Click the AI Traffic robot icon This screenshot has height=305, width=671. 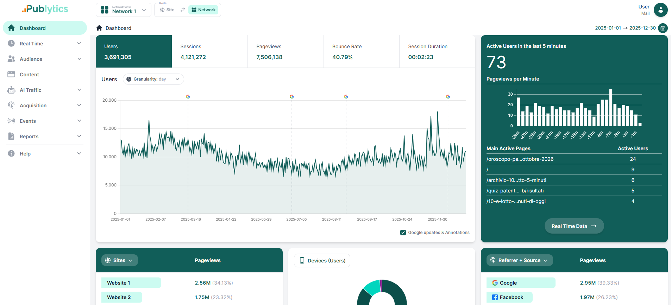pyautogui.click(x=11, y=90)
